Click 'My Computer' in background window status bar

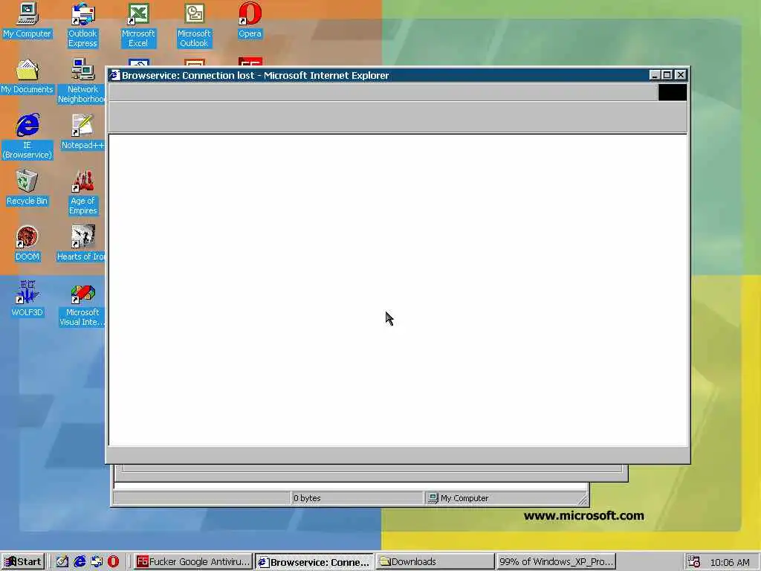click(464, 498)
